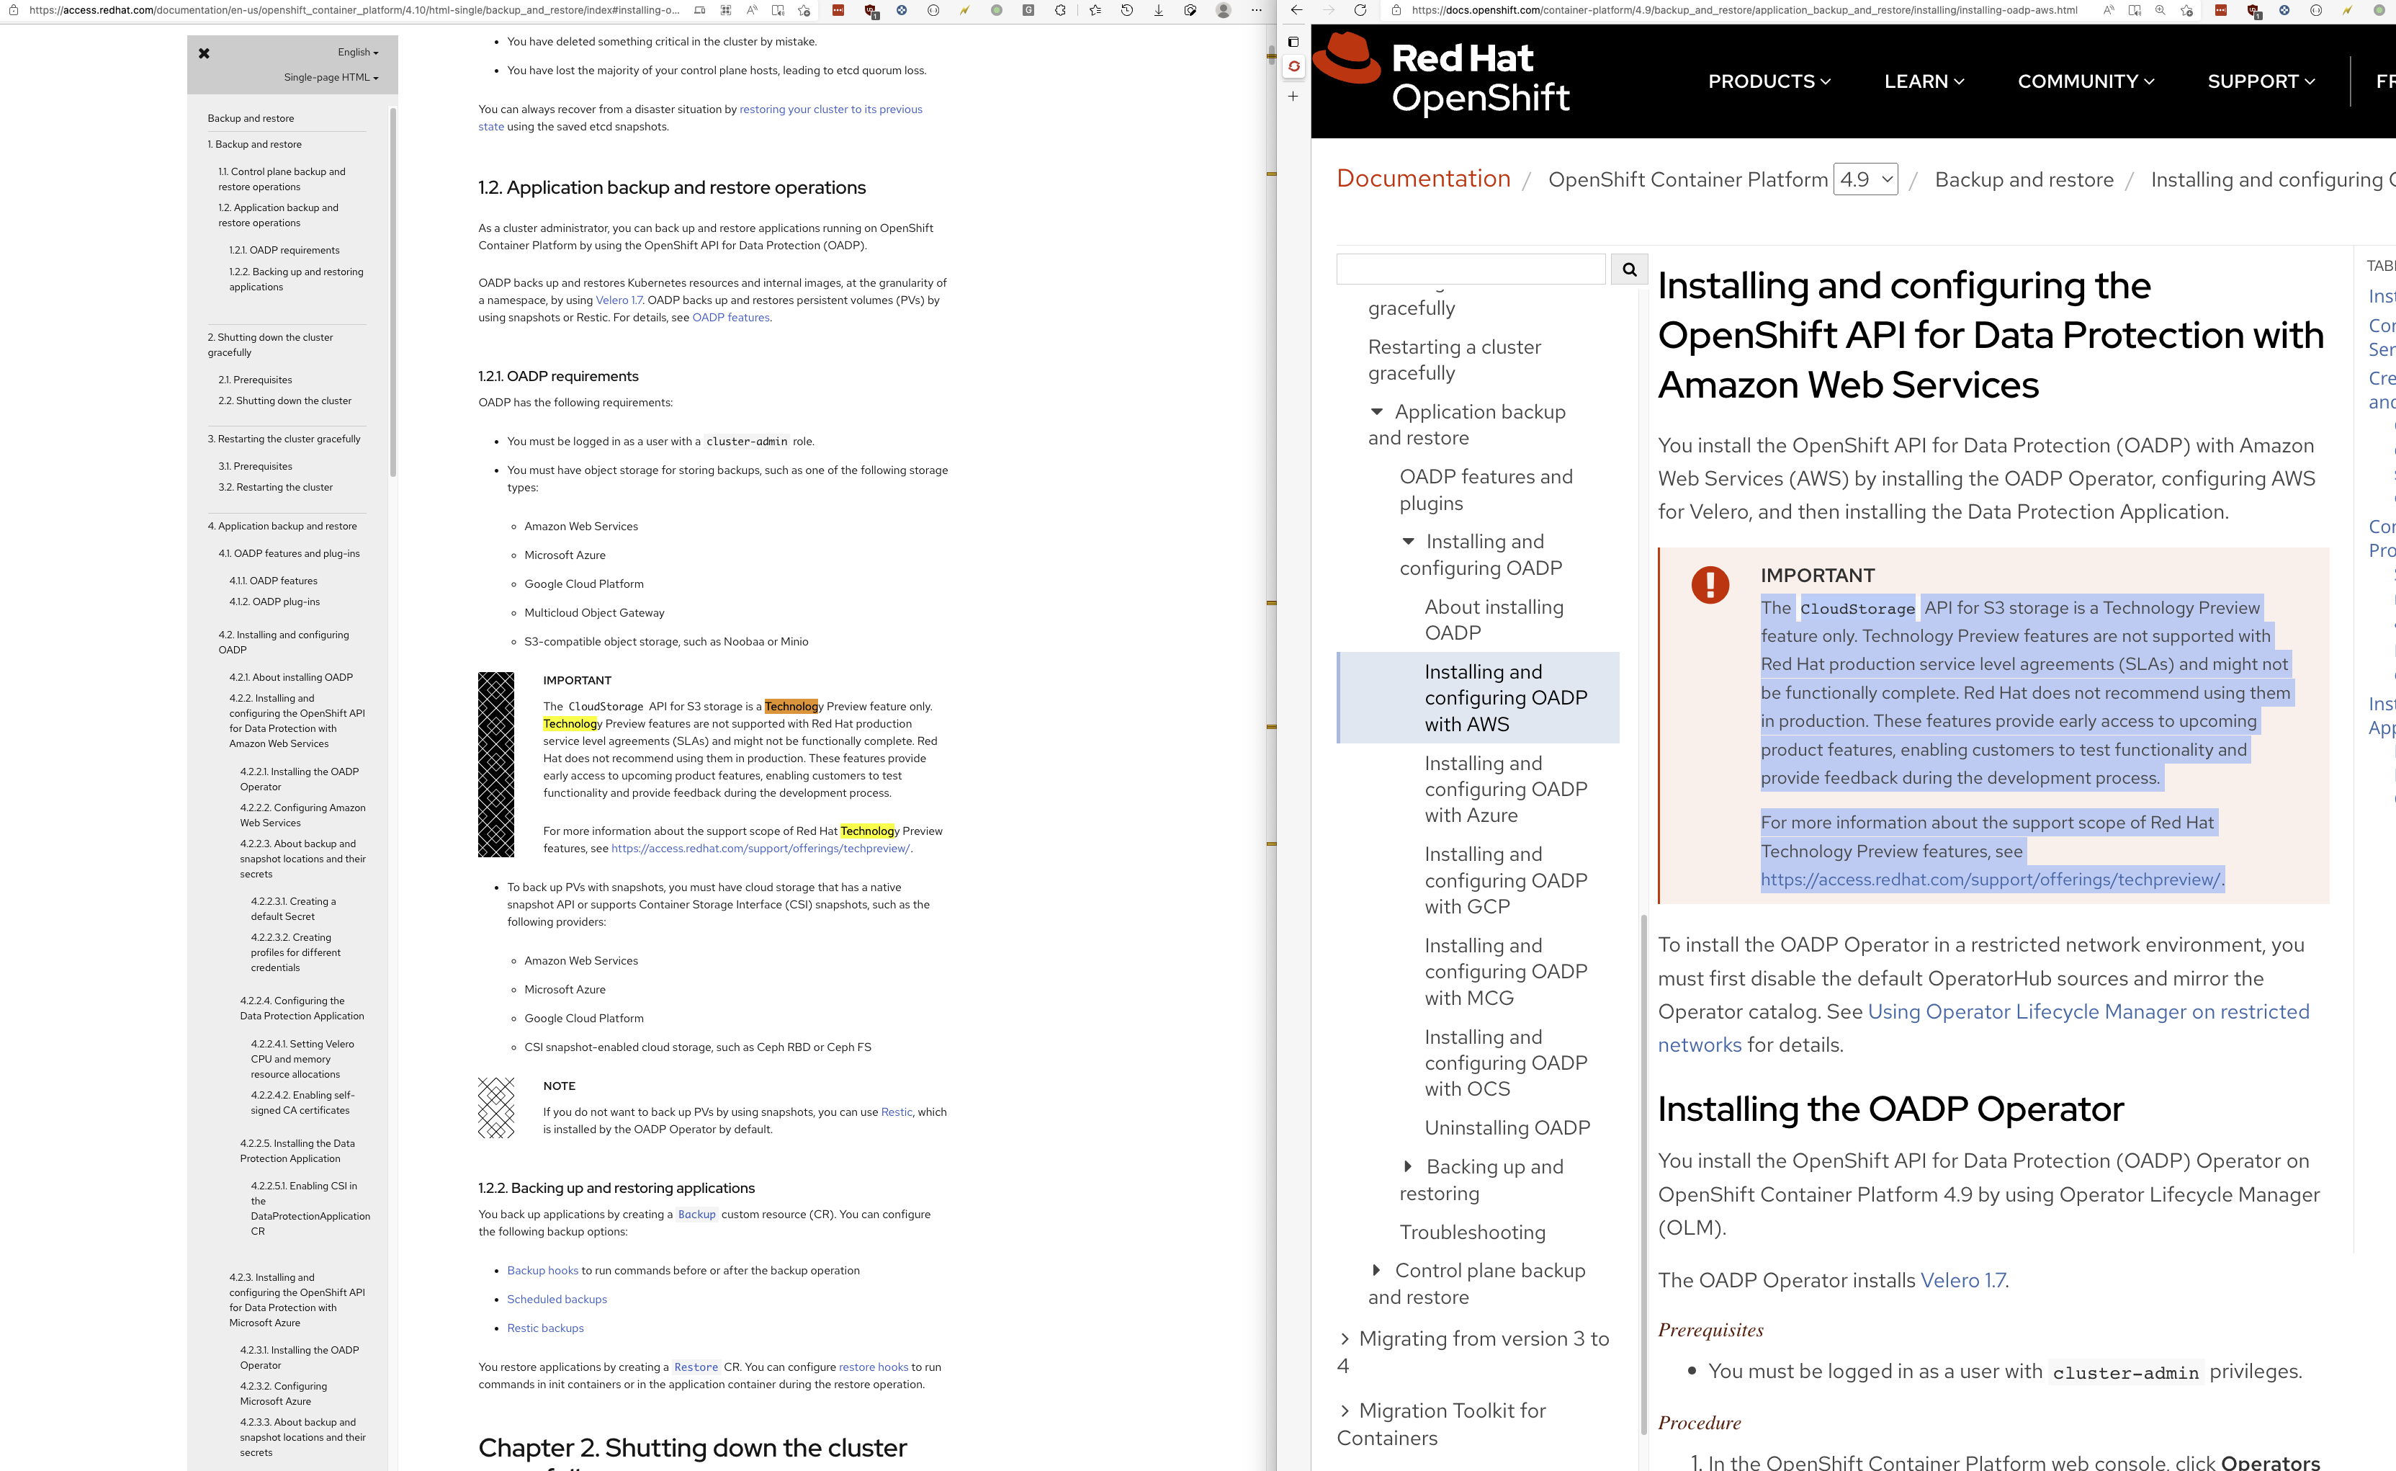Expand the Backing up and restoring section
Viewport: 2396px width, 1471px height.
pyautogui.click(x=1407, y=1166)
